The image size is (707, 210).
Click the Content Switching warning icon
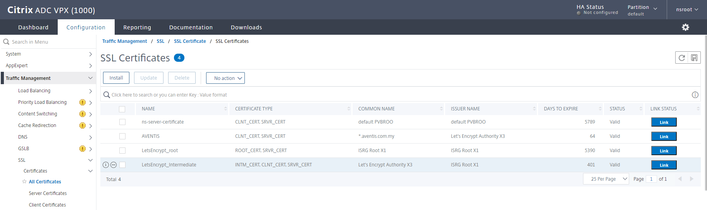tap(83, 114)
